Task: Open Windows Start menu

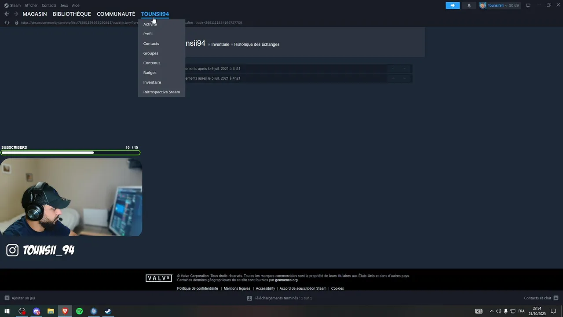Action: (x=7, y=311)
